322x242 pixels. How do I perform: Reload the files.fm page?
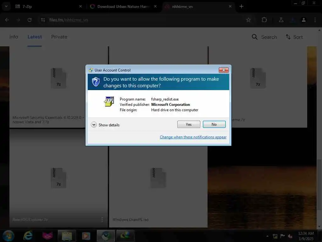coord(30,20)
